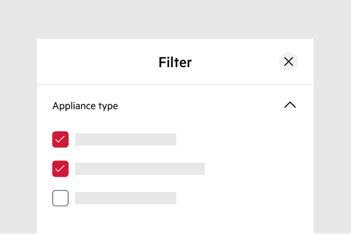Check the empty third appliance type checkbox
351x234 pixels.
60,198
